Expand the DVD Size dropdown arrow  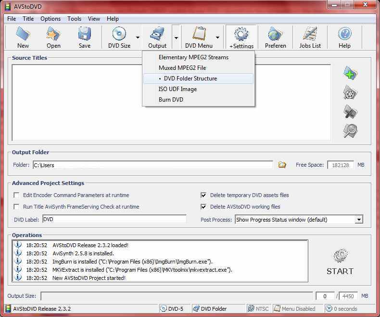coord(138,38)
